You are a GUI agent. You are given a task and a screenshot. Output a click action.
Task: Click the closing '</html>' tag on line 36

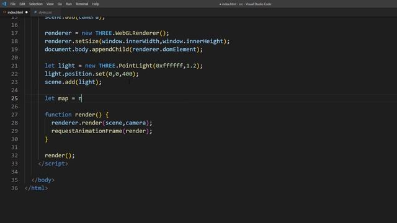point(36,188)
